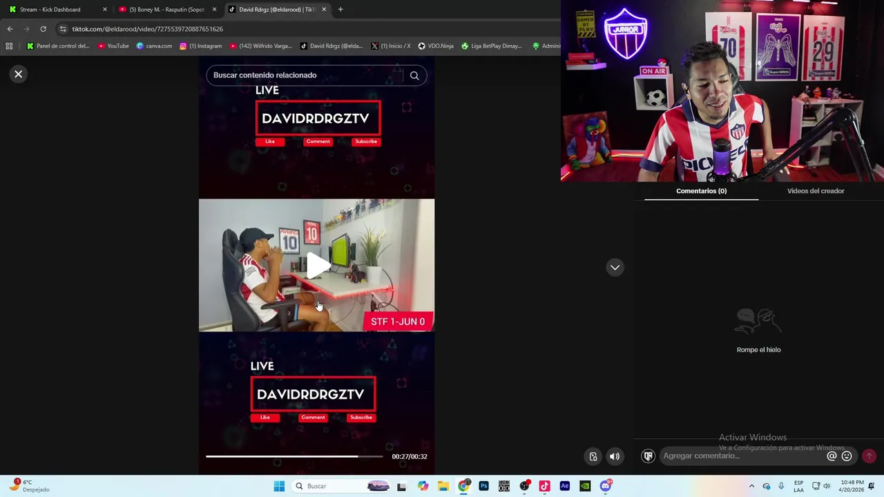884x497 pixels.
Task: Open File Explorer from the taskbar
Action: click(443, 486)
